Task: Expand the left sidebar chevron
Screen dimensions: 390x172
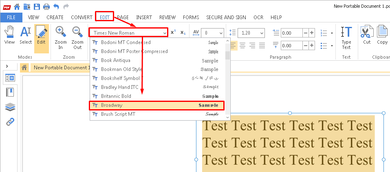Action: [7, 66]
